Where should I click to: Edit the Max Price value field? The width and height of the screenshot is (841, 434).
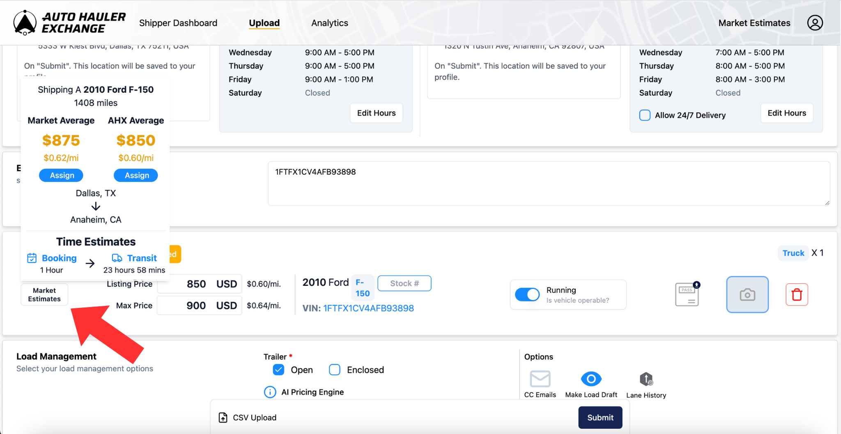(198, 305)
